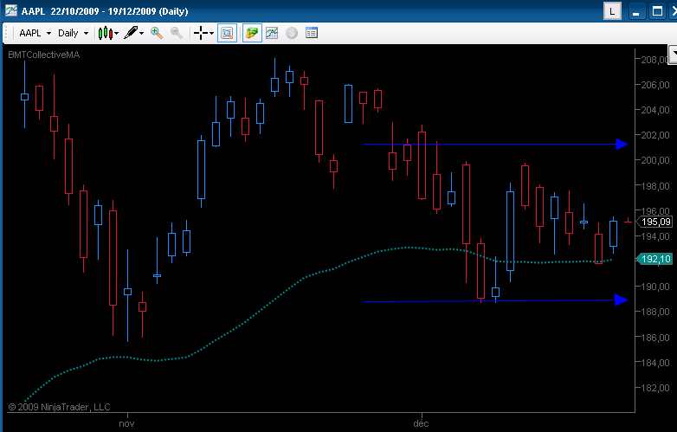Select the drawing tools pen icon

(131, 33)
